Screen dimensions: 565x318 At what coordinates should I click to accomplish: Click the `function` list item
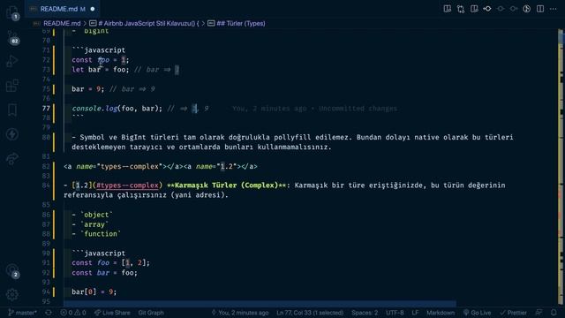pyautogui.click(x=96, y=233)
